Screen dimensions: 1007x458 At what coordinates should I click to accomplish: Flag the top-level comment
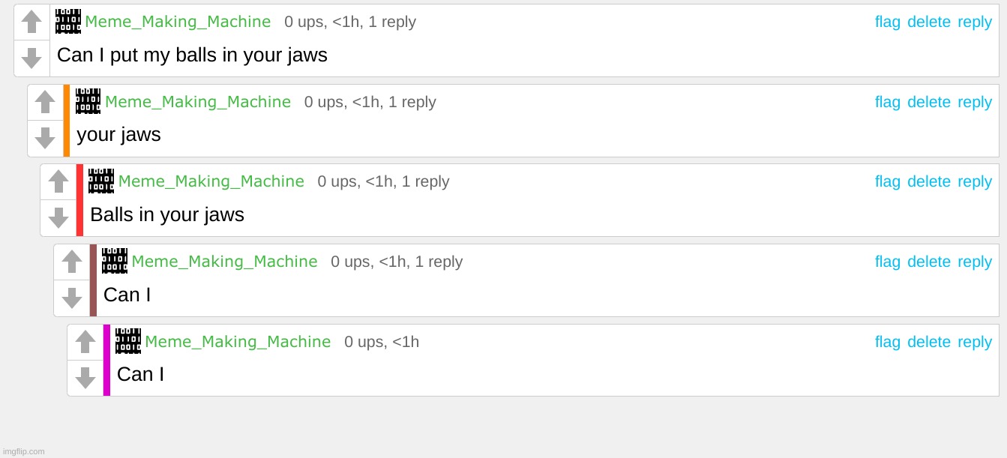coord(887,22)
